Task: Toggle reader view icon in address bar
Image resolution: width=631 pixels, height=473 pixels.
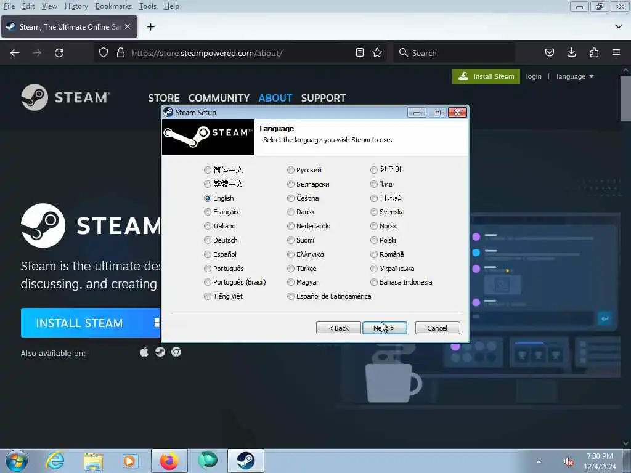Action: [360, 53]
